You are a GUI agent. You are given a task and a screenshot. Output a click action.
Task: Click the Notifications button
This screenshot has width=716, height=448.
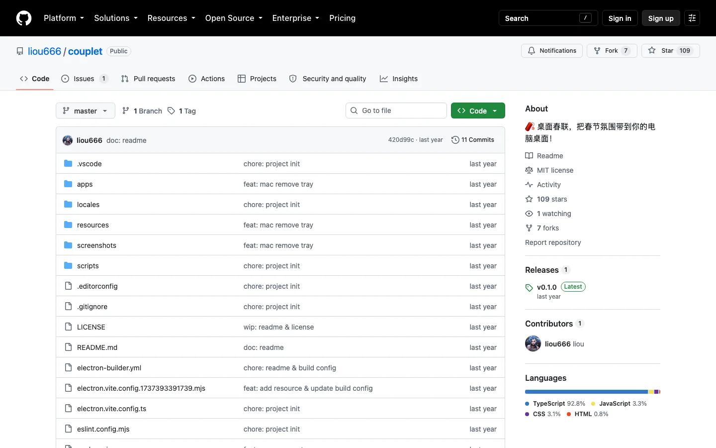tap(552, 51)
